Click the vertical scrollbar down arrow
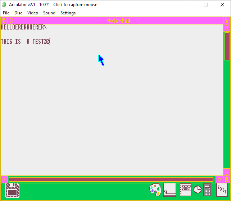 [x=227, y=172]
